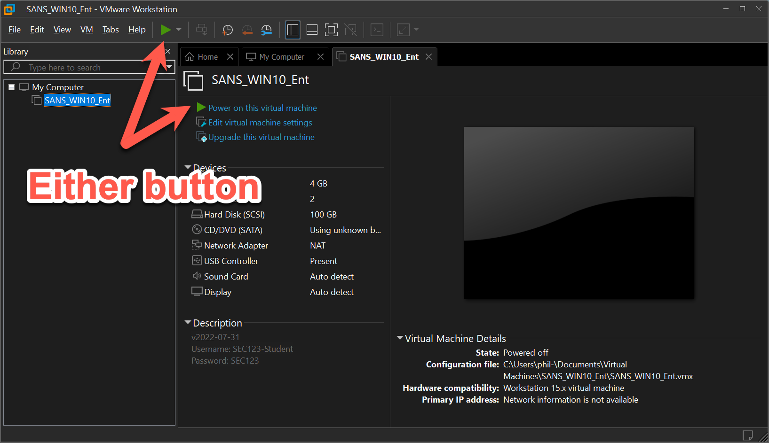Viewport: 769px width, 443px height.
Task: Toggle the library sidebar view icon
Action: click(293, 30)
